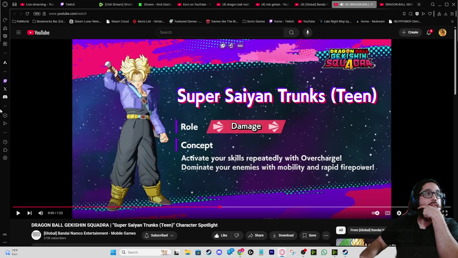Open YouTube notifications bell
458x258 pixels.
coord(429,32)
